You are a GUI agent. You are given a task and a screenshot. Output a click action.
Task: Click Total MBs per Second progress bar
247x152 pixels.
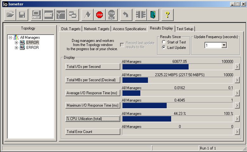click(177, 80)
